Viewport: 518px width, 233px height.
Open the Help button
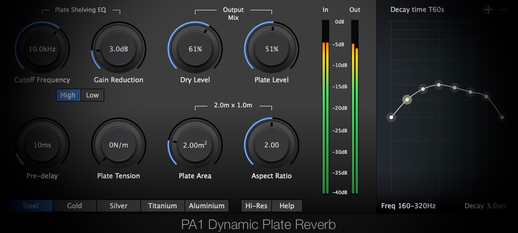[287, 206]
